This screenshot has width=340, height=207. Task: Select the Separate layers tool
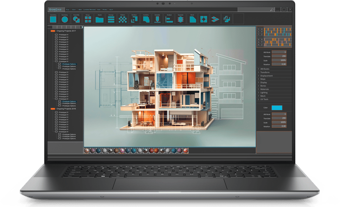[x=181, y=20]
